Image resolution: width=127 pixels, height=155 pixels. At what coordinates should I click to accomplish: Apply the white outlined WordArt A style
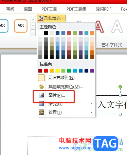coord(117,26)
